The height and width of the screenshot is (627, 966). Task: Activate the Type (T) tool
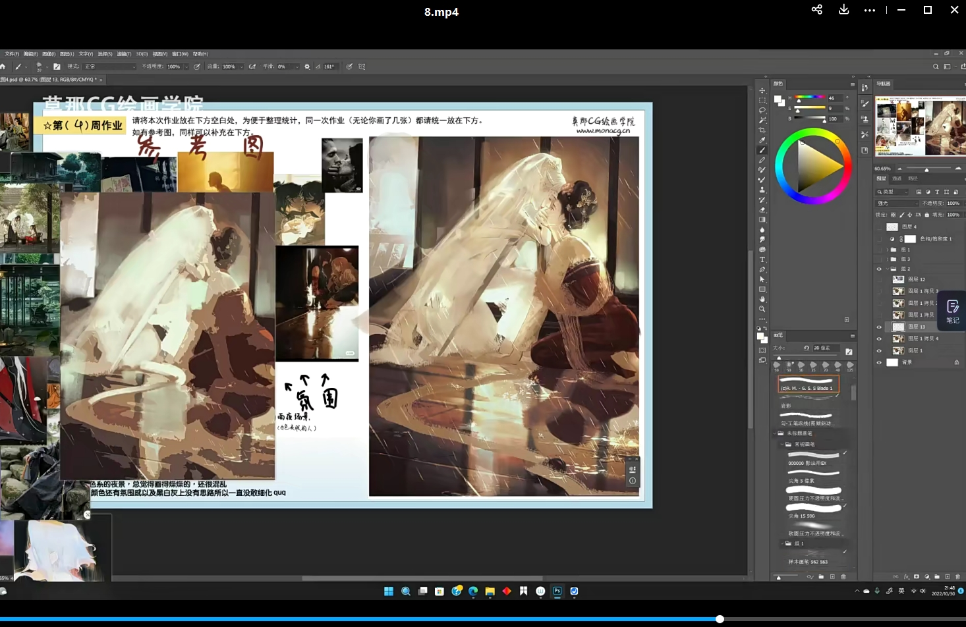(762, 259)
